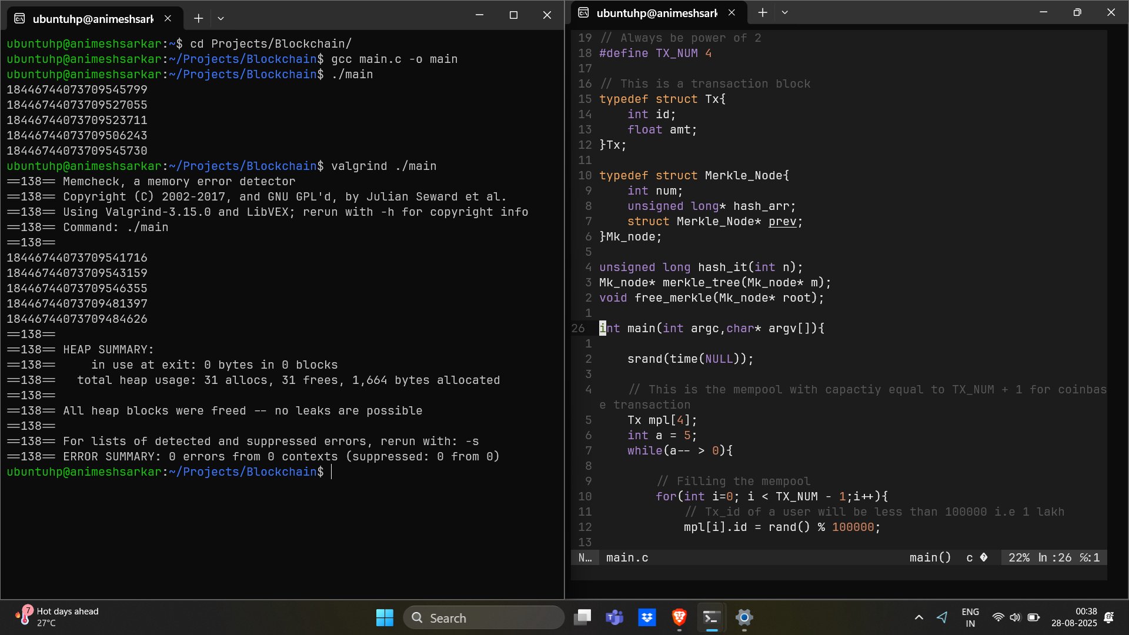This screenshot has height=635, width=1129.
Task: Open a new tab in the right terminal
Action: tap(763, 12)
